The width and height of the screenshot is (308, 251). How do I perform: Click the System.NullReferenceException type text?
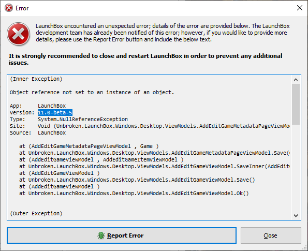[x=83, y=119]
